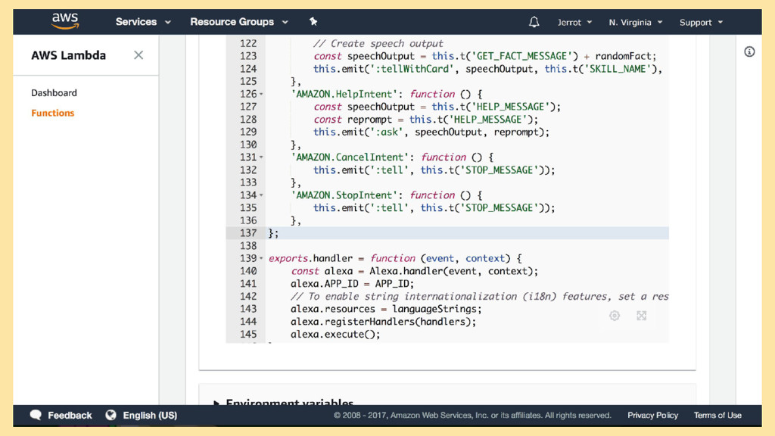775x436 pixels.
Task: Open the notifications bell
Action: (534, 22)
